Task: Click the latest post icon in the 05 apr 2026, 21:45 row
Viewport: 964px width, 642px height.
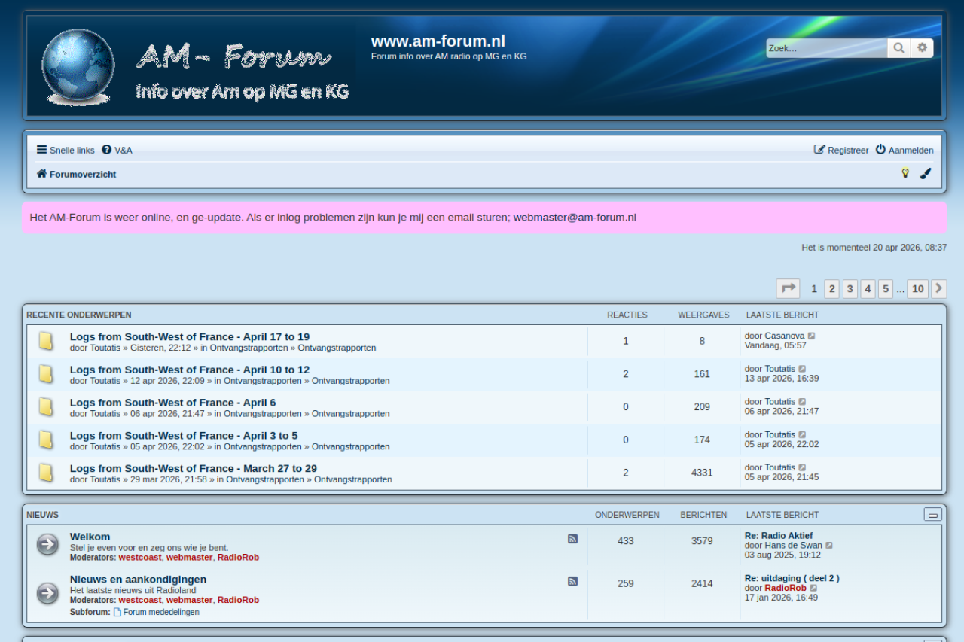Action: [802, 467]
